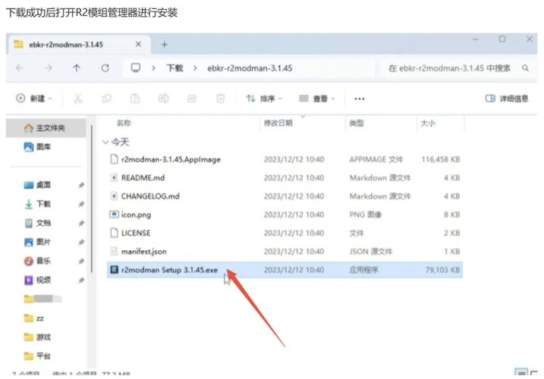Screen dimensions: 544x379
Task: Unpin 下载 using its pin icon
Action: [81, 204]
